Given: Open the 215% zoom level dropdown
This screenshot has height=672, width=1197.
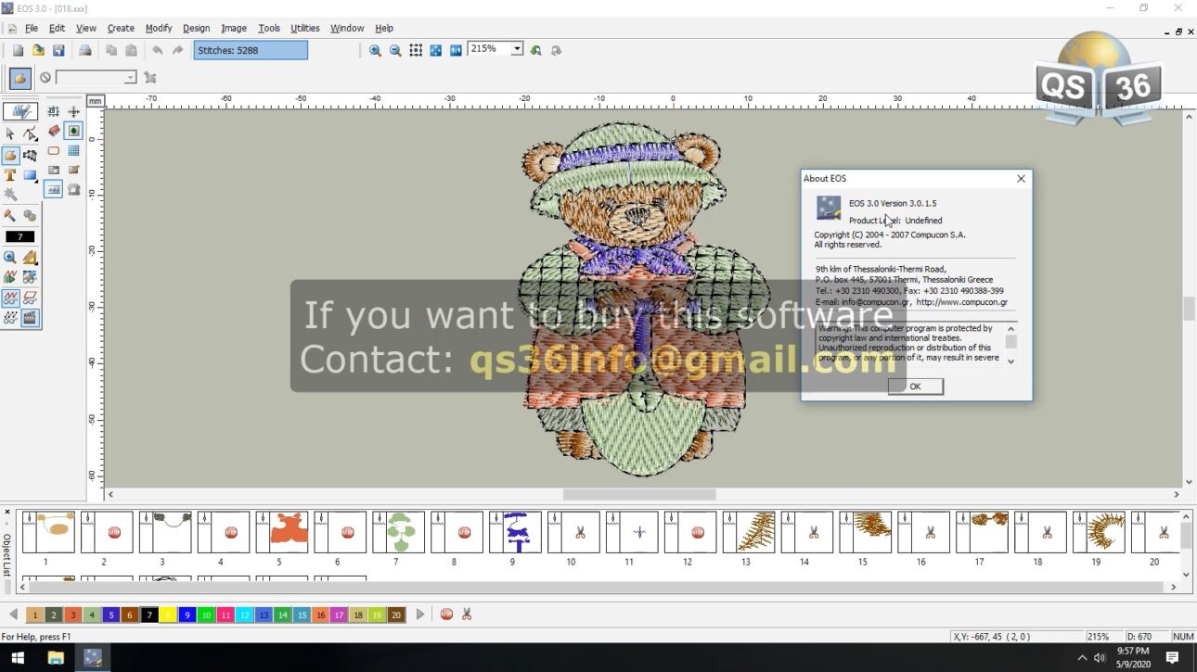Looking at the screenshot, I should click(x=517, y=49).
